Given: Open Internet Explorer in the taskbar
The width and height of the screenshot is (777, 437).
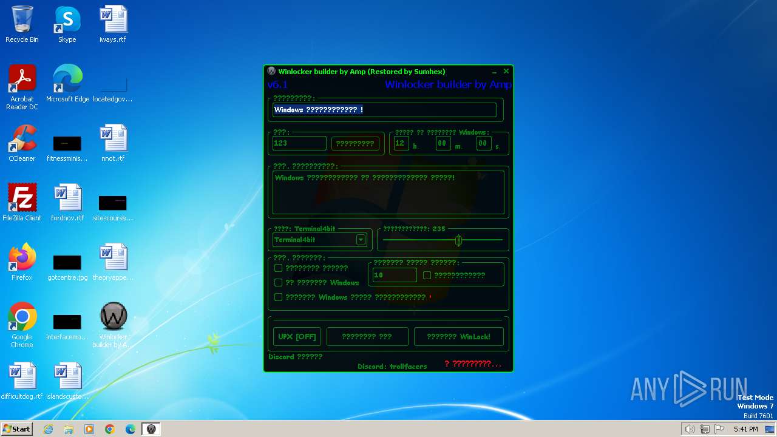Looking at the screenshot, I should 49,429.
